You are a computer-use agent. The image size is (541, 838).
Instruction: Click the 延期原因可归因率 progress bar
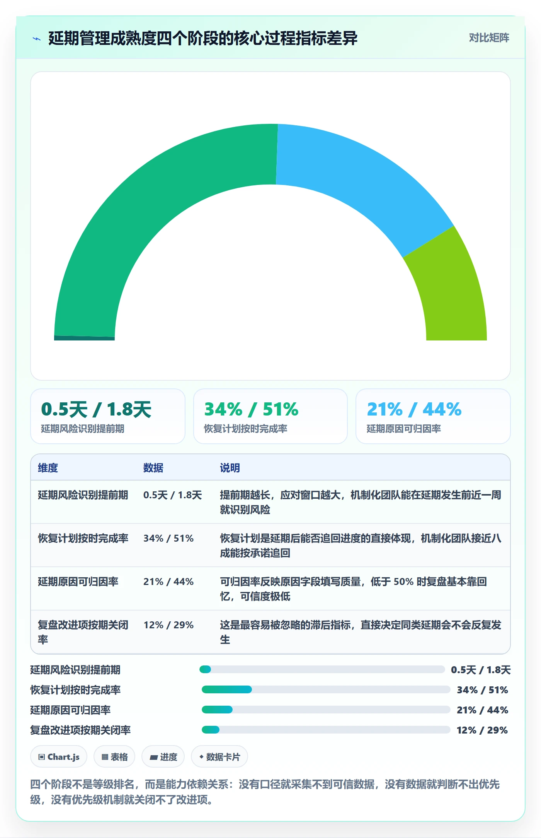tap(326, 710)
